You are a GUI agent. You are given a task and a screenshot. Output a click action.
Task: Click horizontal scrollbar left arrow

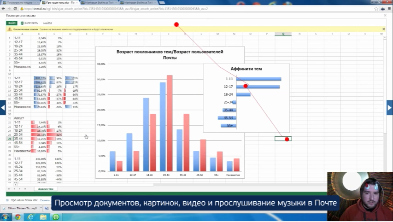(x=15, y=185)
